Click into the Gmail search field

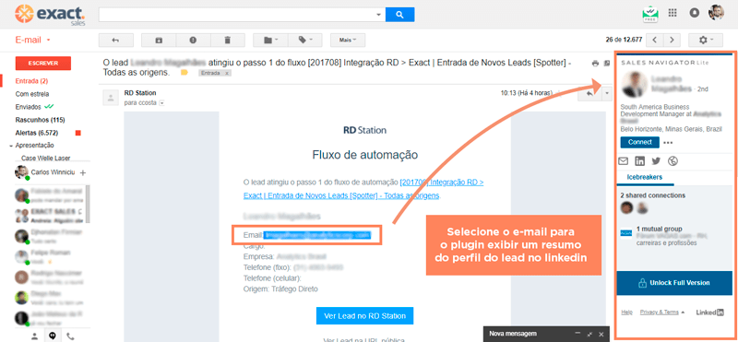tap(237, 15)
